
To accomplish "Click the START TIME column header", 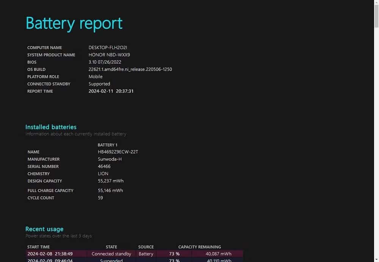I will pyautogui.click(x=38, y=247).
